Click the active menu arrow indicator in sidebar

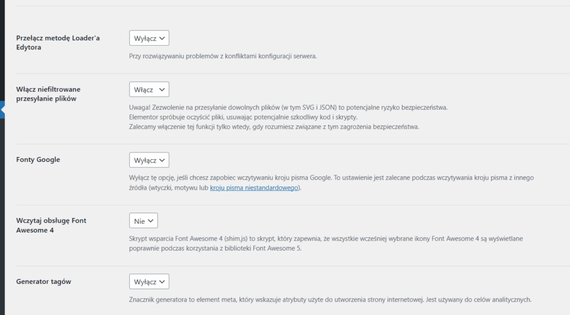coord(3,110)
